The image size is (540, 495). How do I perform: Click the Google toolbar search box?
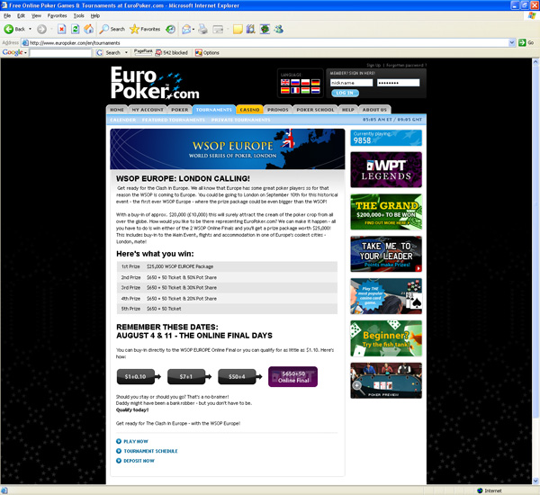pos(60,53)
